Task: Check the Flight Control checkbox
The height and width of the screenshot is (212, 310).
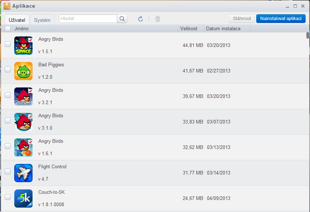Action: point(8,172)
